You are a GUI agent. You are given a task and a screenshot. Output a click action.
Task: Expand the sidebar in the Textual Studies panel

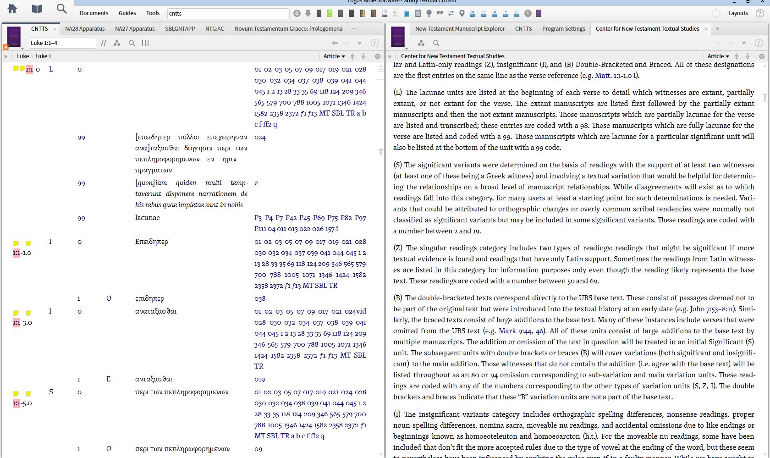(390, 56)
